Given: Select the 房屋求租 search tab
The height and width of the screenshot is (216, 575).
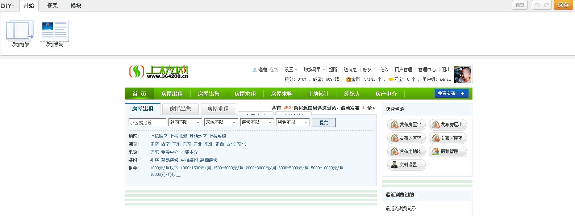Looking at the screenshot, I should tap(218, 109).
